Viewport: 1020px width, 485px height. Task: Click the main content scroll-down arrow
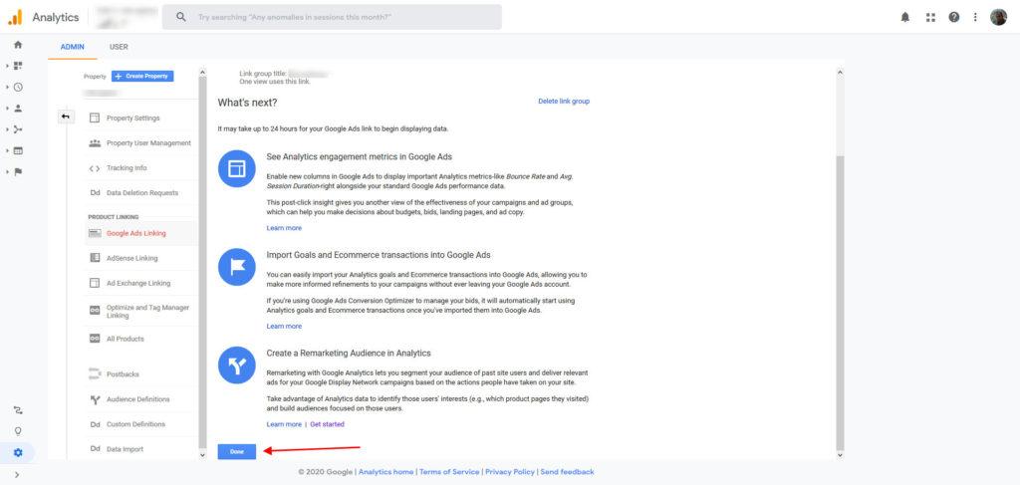pos(839,455)
